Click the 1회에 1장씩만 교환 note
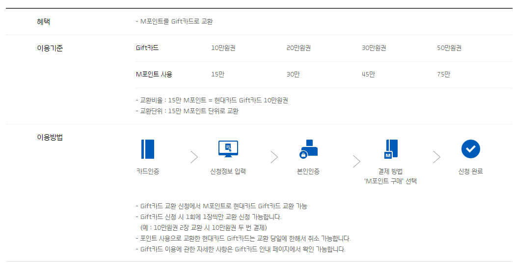This screenshot has height=267, width=513. click(x=209, y=217)
